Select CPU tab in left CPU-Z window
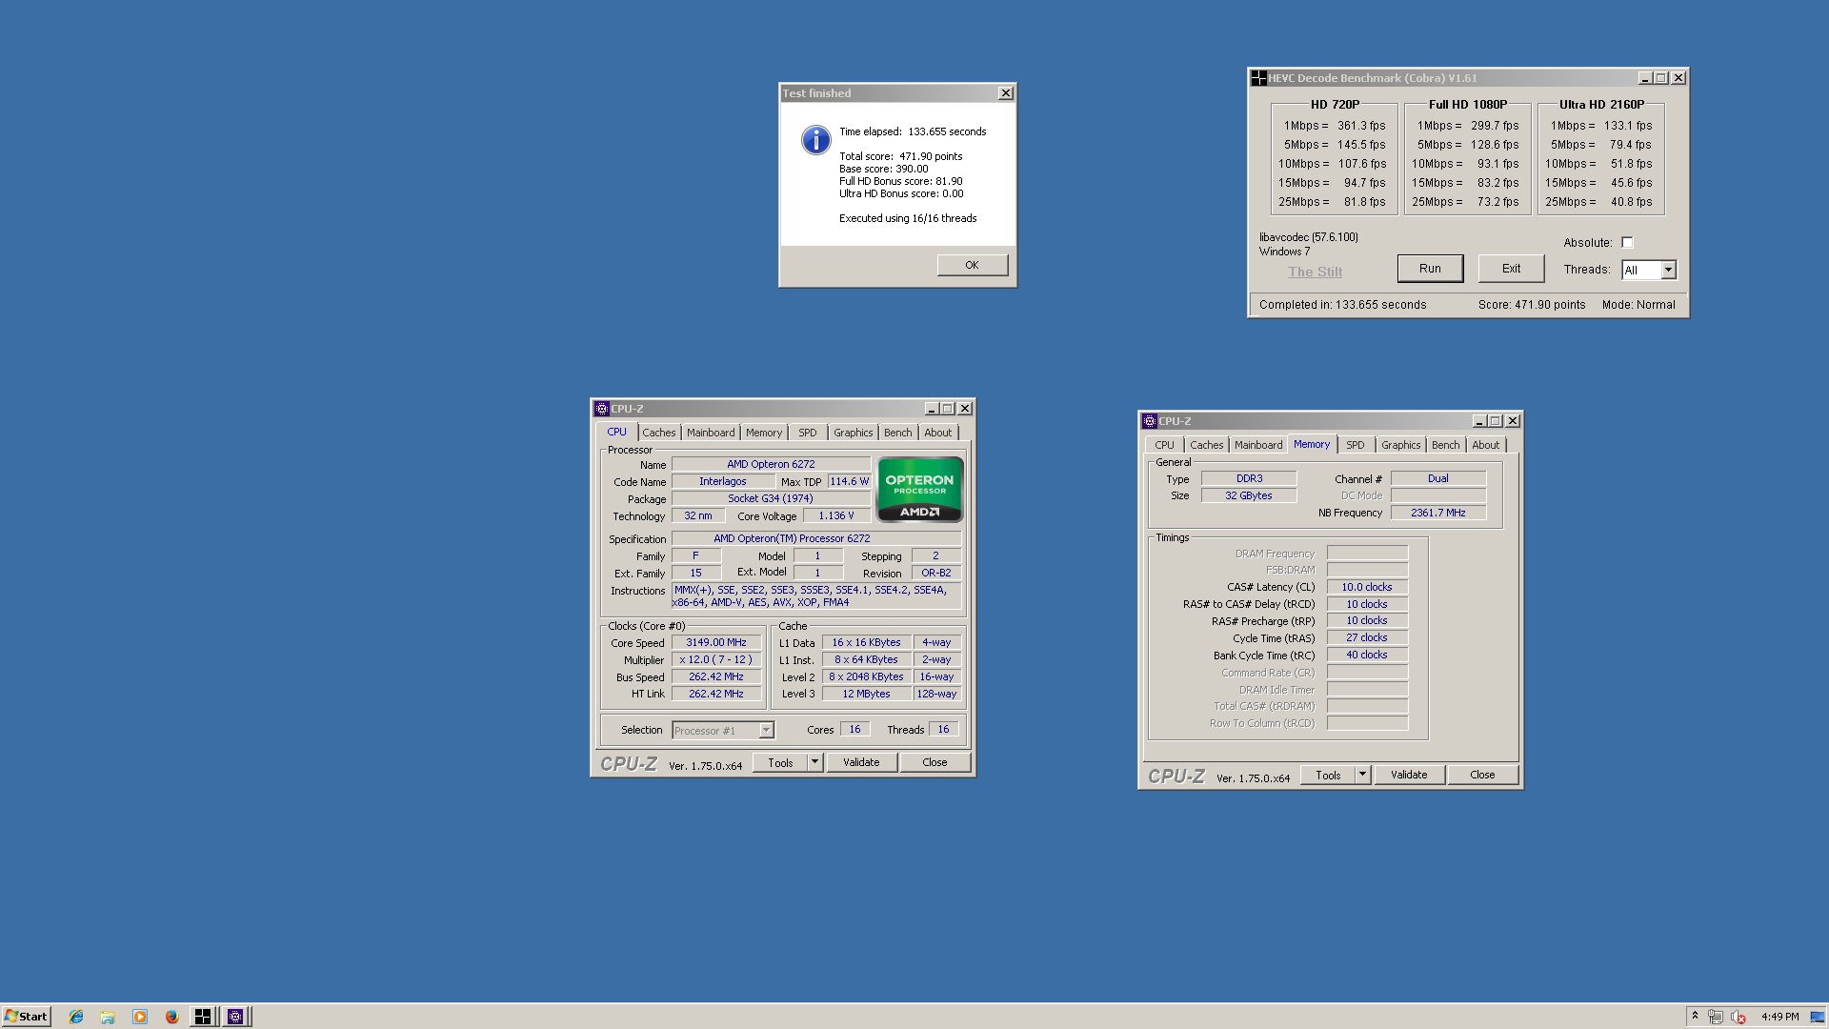The image size is (1829, 1029). [617, 432]
